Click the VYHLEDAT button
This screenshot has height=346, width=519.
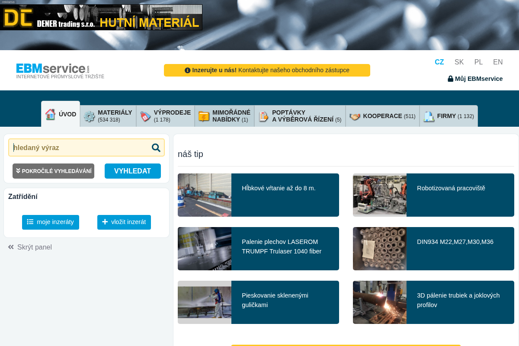pos(133,171)
